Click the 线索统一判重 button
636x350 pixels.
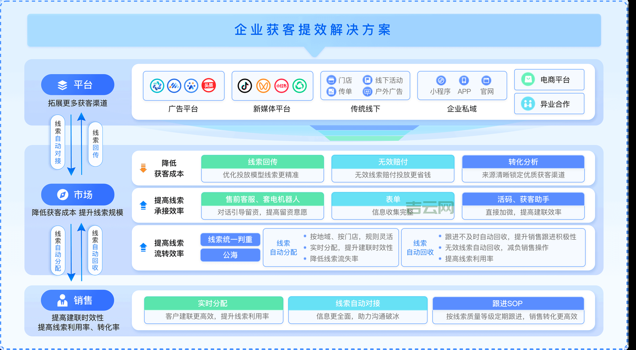pos(230,239)
